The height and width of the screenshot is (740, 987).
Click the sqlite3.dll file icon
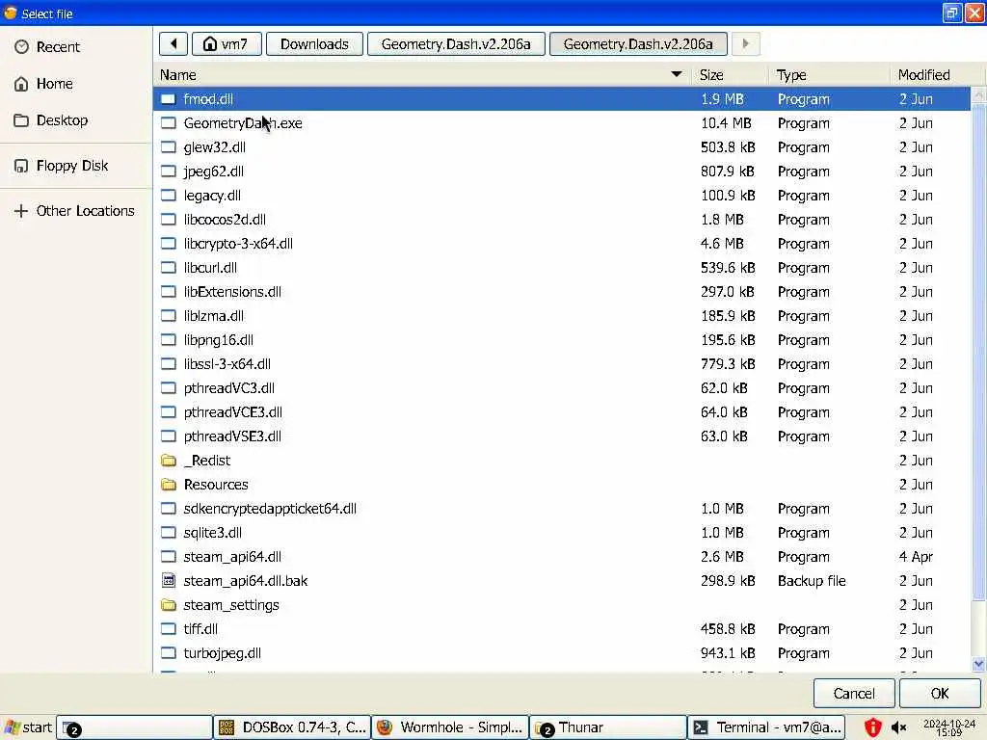tap(168, 532)
